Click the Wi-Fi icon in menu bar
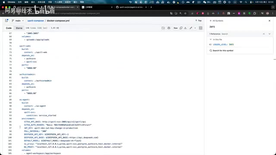 (x=241, y=2)
